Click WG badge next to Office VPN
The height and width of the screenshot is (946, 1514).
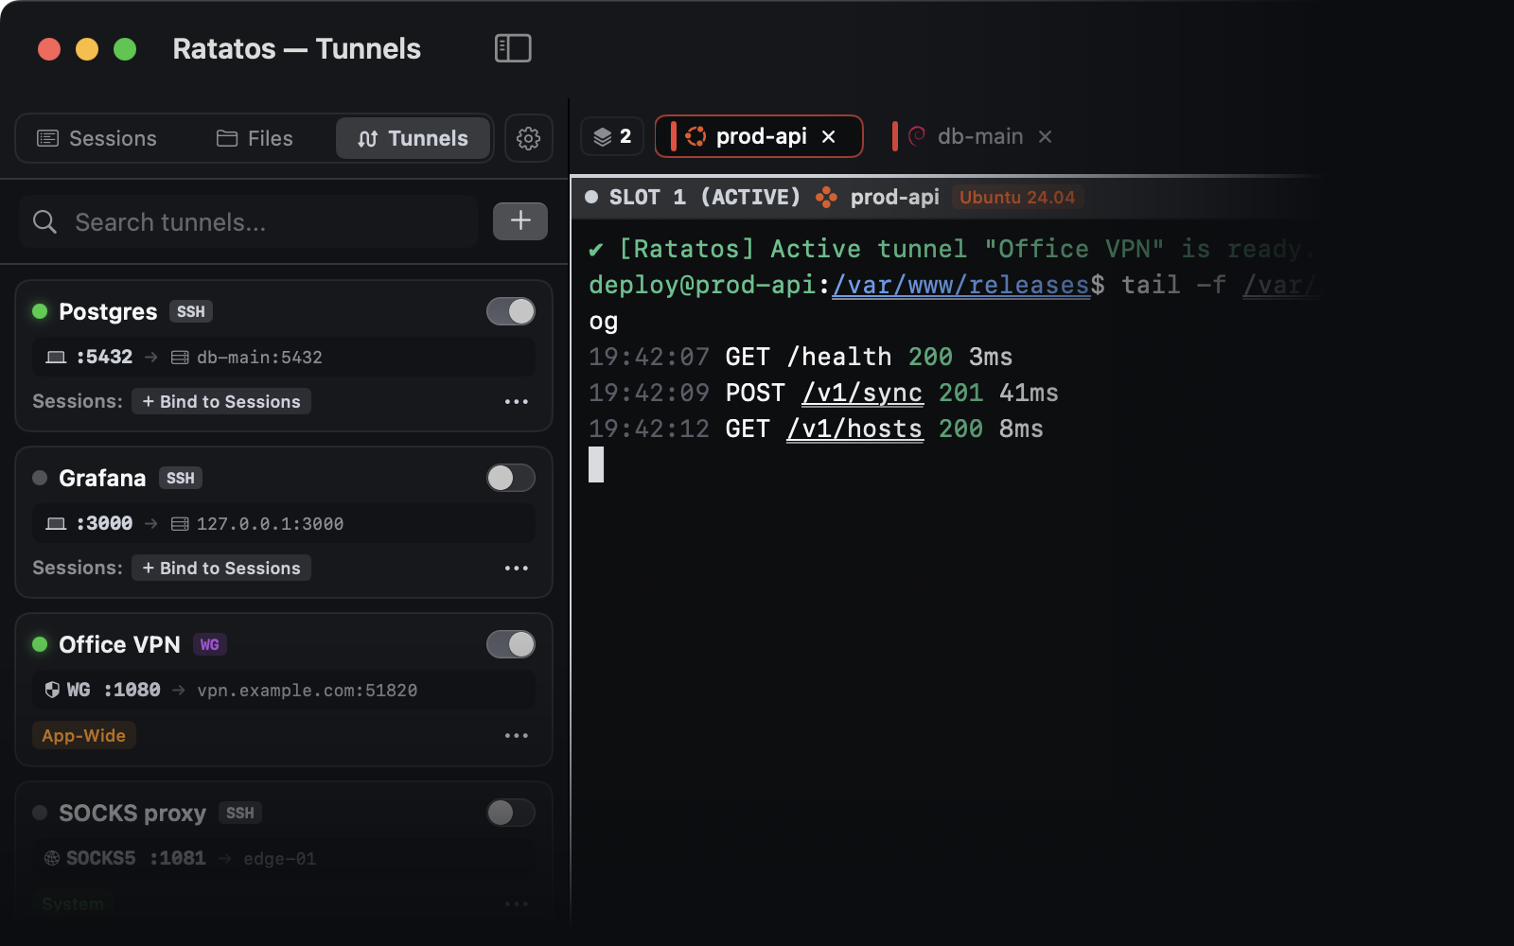(210, 645)
